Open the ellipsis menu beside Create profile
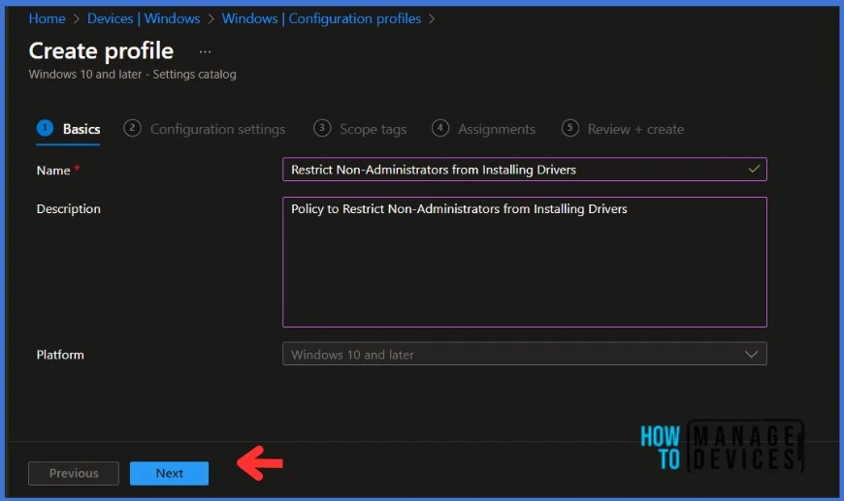This screenshot has width=844, height=501. (x=205, y=52)
